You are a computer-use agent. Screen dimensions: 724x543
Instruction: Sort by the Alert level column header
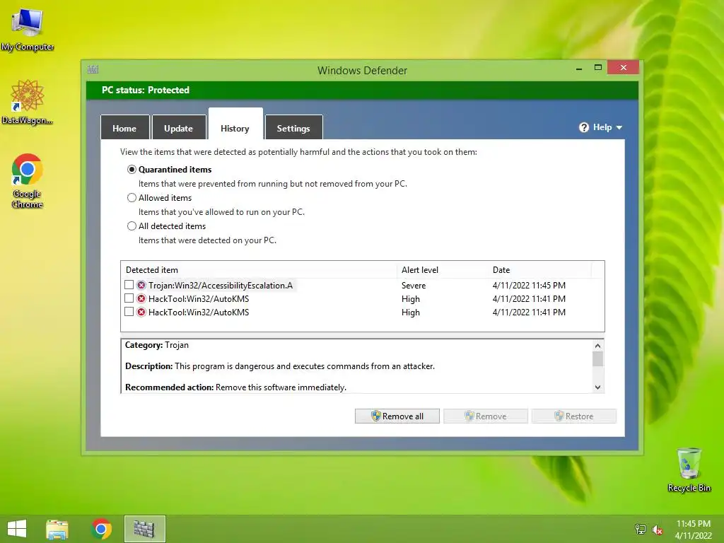(443, 270)
